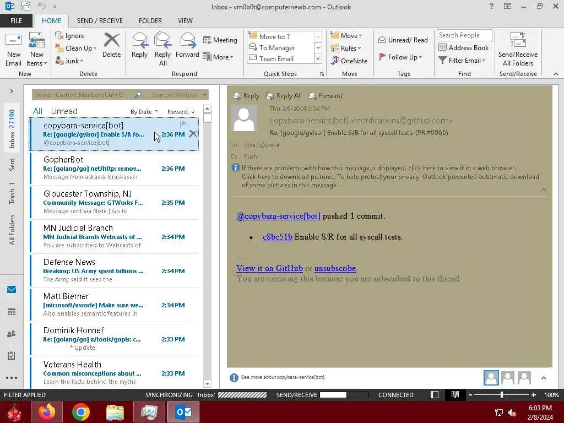Collapse the ribbon

pyautogui.click(x=556, y=74)
